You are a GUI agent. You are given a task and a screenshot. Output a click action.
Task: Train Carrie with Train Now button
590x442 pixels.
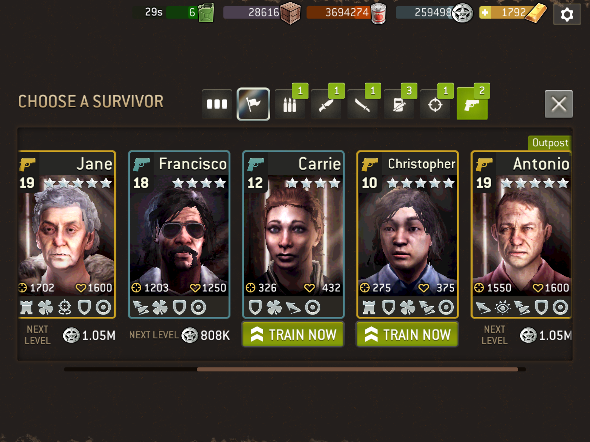(x=293, y=334)
